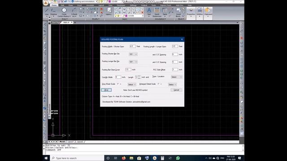The height and width of the screenshot is (161, 287).
Task: Select the Line tool in ribbon
Action: coord(47,12)
